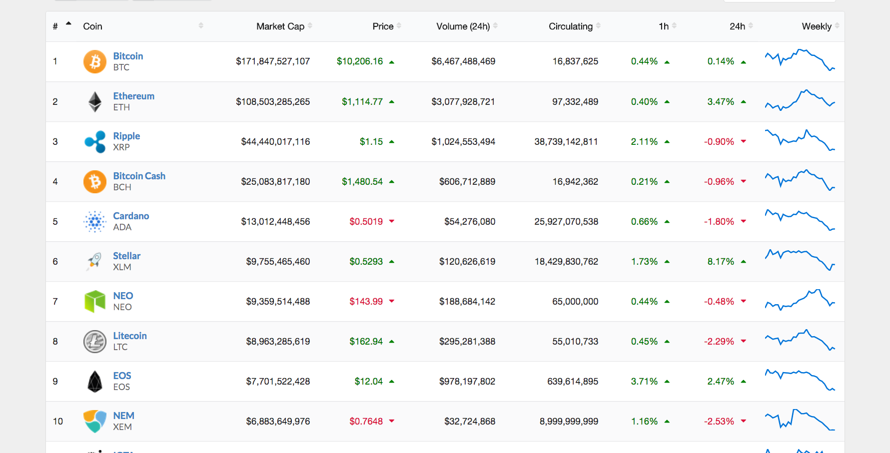Click the EOS black logo icon
This screenshot has height=453, width=890.
point(94,382)
